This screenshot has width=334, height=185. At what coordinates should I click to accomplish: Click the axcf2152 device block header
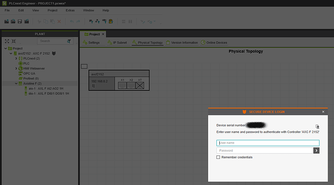coord(119,74)
